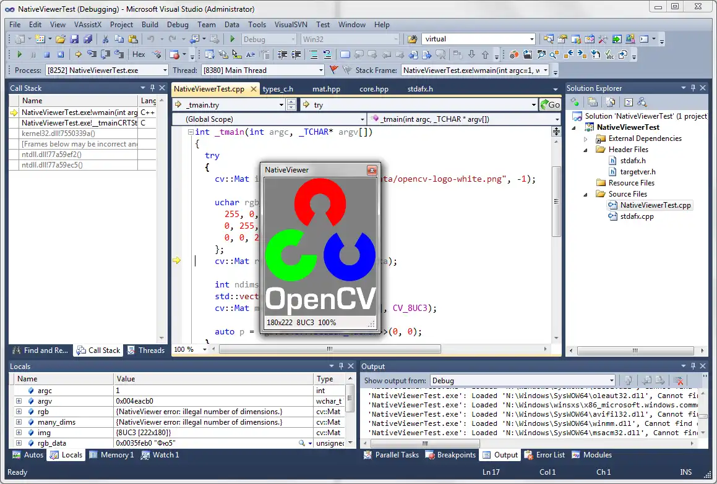Click the Stop Debugging square icon
717x484 pixels.
pos(46,54)
